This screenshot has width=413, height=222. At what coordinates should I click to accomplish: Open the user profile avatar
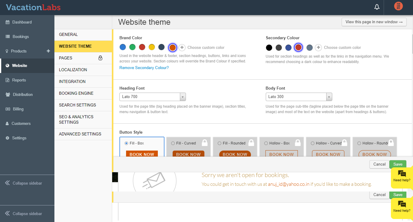(398, 6)
